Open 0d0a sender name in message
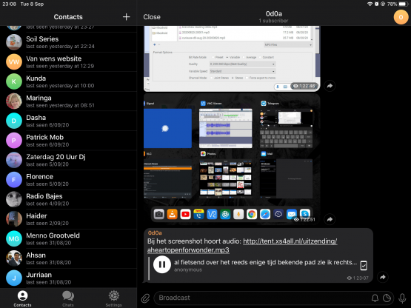Viewport: 411px width, 308px height. pos(155,232)
